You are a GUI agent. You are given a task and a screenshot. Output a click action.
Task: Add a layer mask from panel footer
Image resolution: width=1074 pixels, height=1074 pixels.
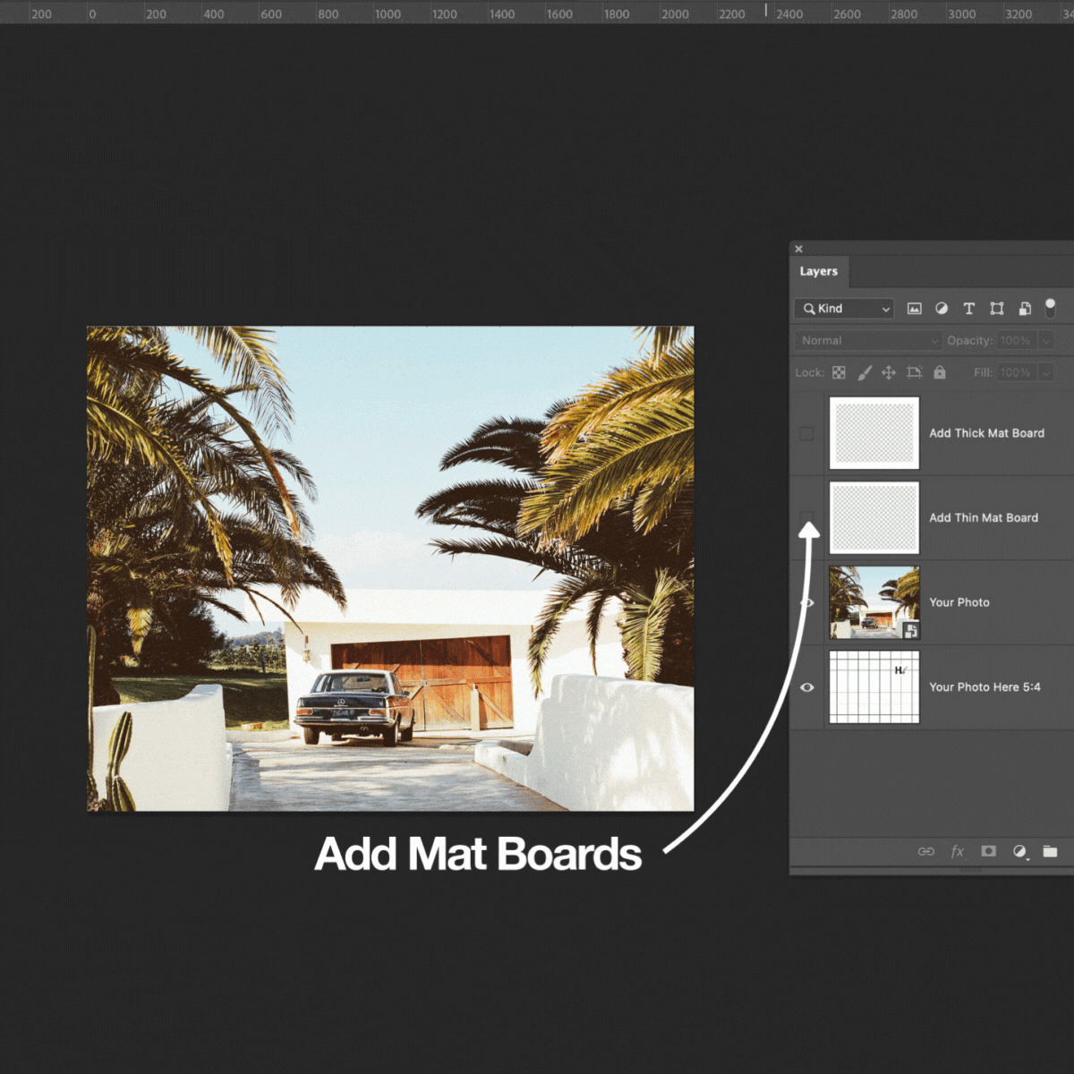click(988, 851)
